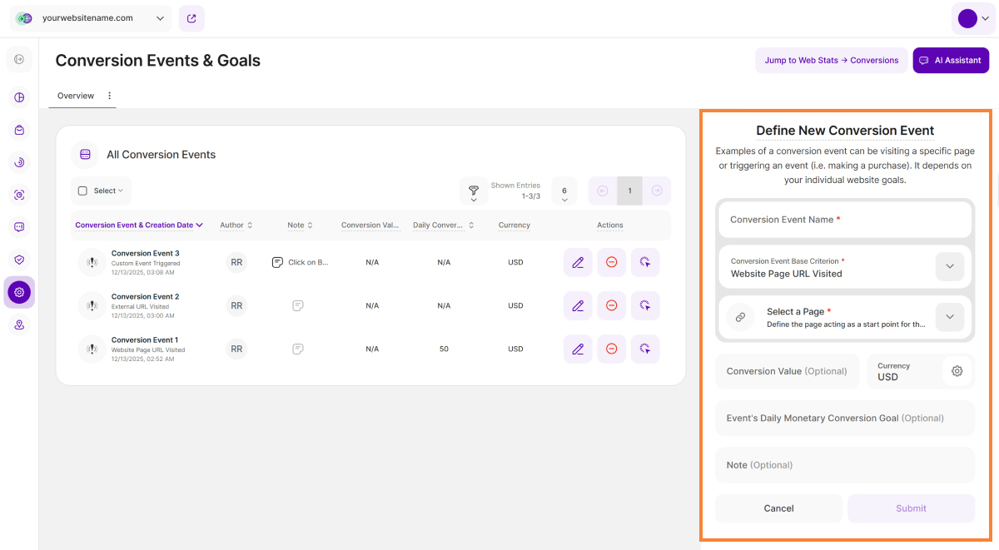
Task: Expand the Select a Page dropdown
Action: pyautogui.click(x=950, y=317)
